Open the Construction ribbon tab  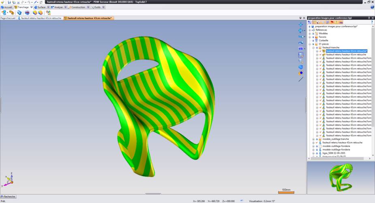pyautogui.click(x=77, y=7)
